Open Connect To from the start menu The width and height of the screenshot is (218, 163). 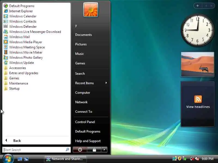click(84, 112)
